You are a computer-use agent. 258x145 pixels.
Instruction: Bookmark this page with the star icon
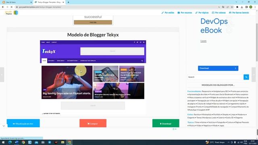point(232,7)
